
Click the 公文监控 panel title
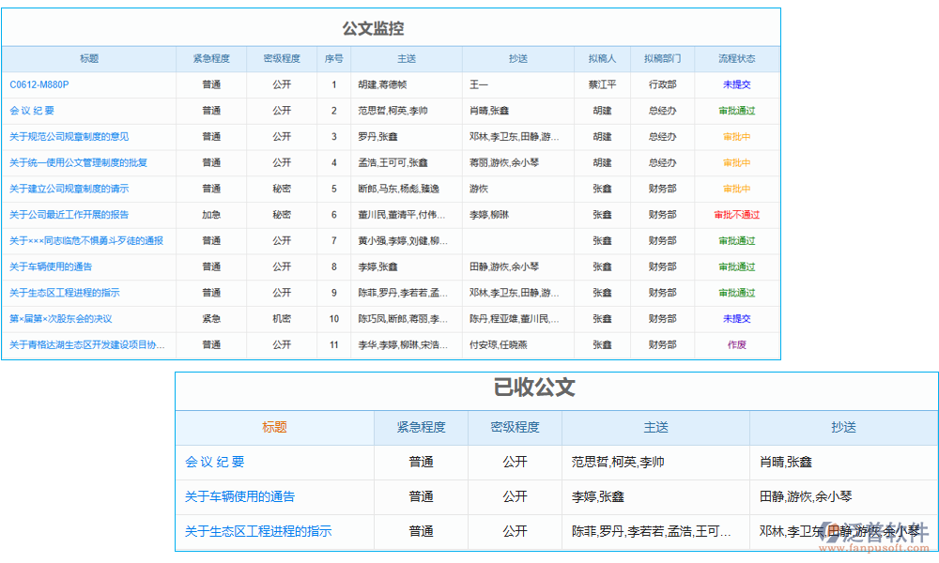click(x=373, y=29)
